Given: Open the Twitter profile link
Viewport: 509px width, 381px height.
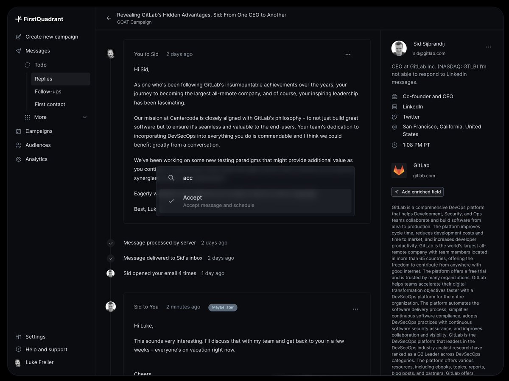Looking at the screenshot, I should point(411,117).
